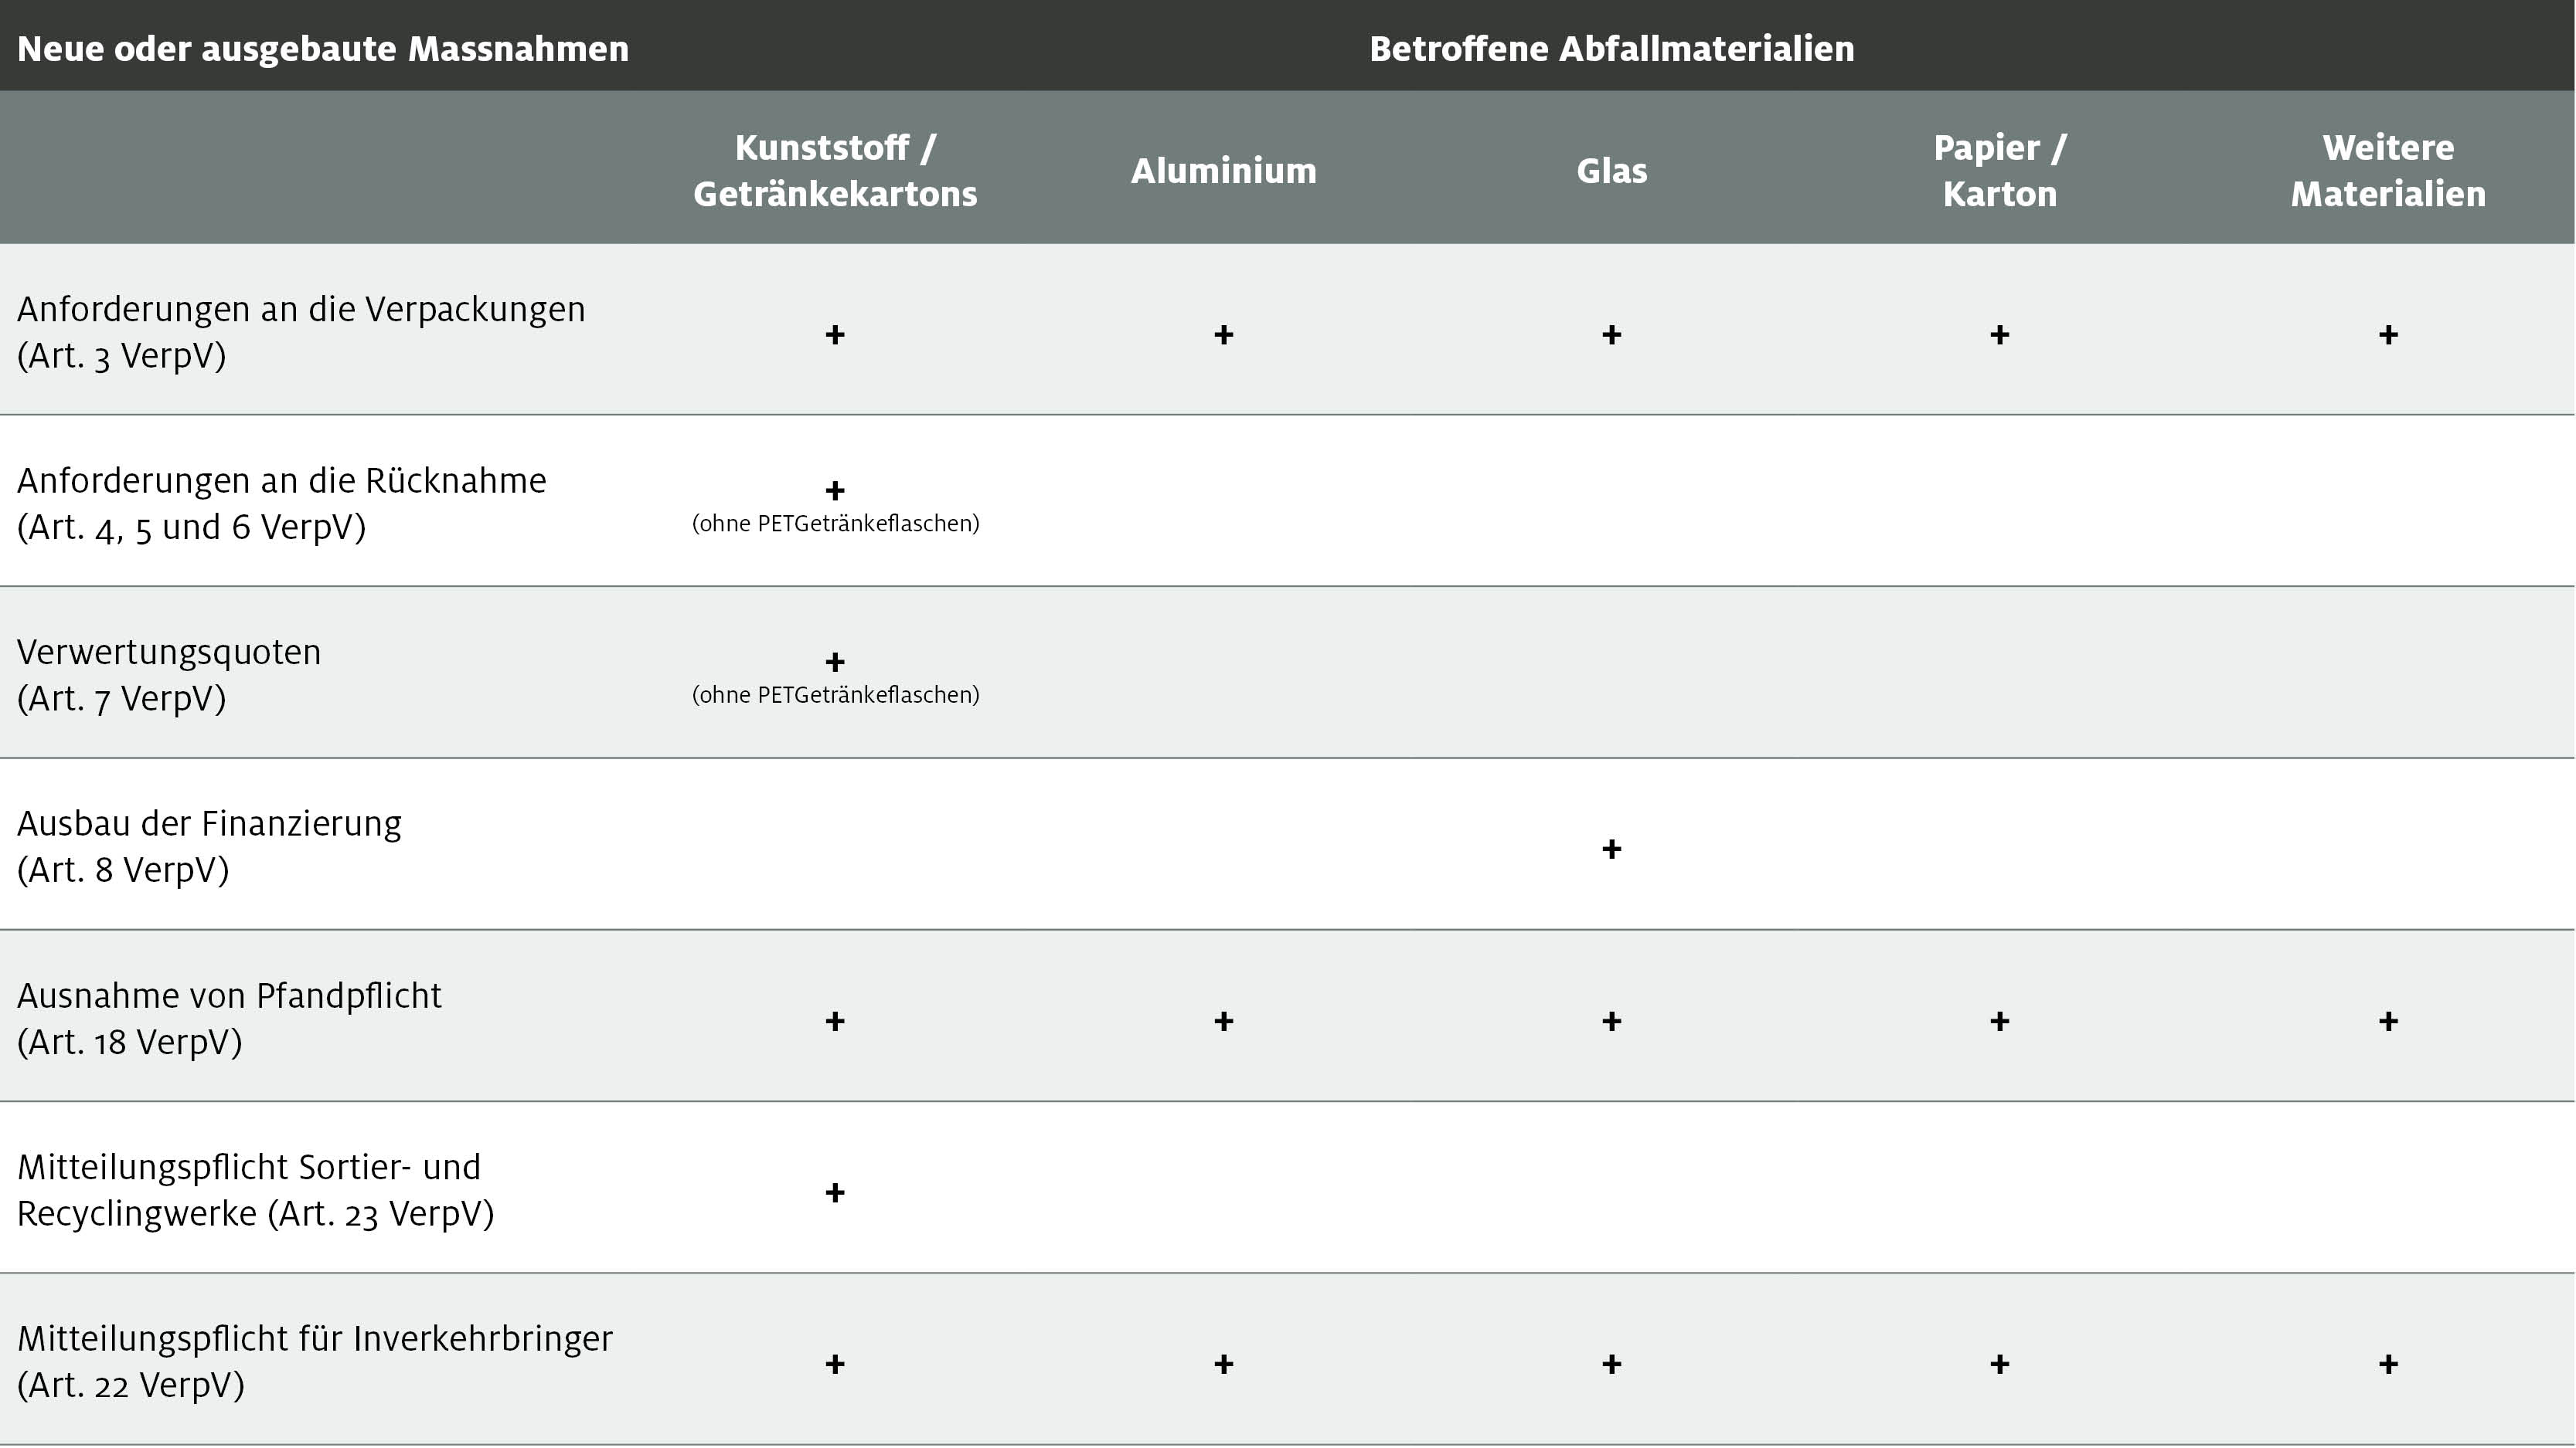2576x1448 pixels.
Task: Click the Kunststoff / Getränkekartons column header
Action: point(835,170)
